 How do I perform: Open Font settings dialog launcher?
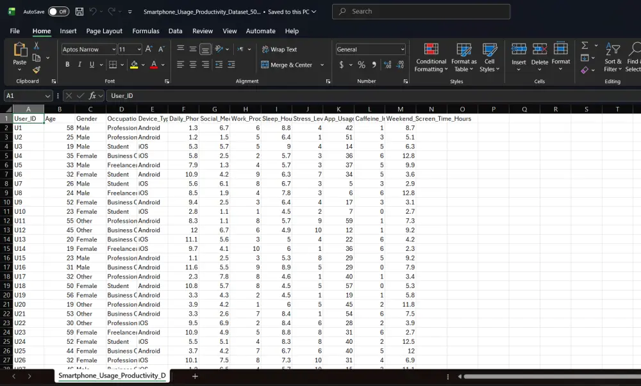pyautogui.click(x=167, y=81)
